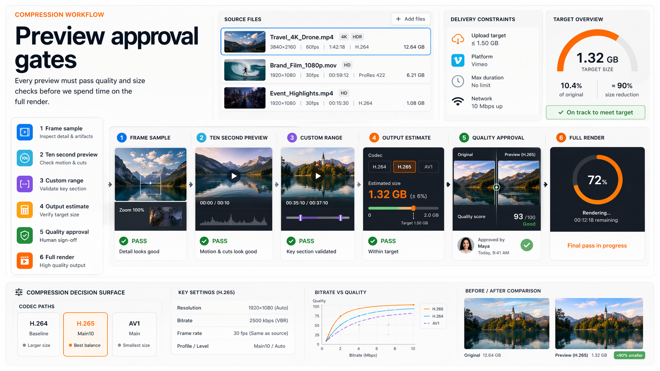Open the Output estimate calculator icon
This screenshot has height=371, width=660.
pos(24,210)
